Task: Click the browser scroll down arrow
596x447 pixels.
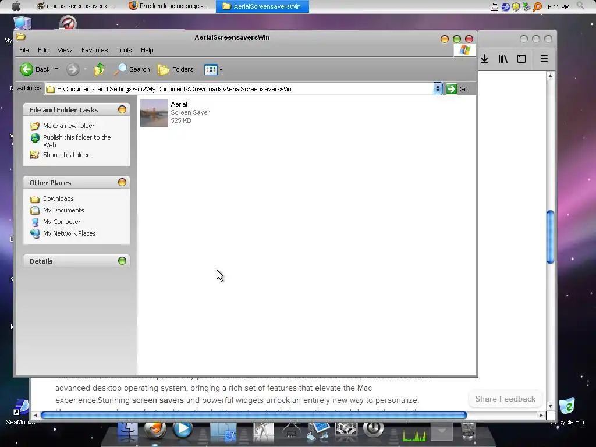Action: (550, 406)
